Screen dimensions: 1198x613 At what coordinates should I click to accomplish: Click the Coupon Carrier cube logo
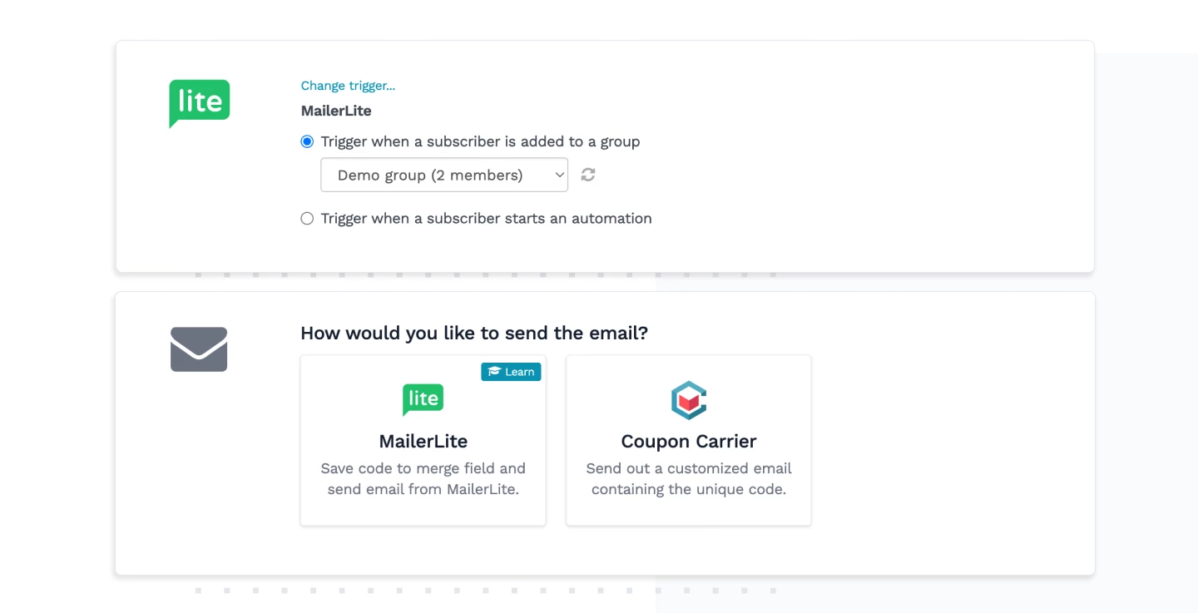pyautogui.click(x=689, y=400)
